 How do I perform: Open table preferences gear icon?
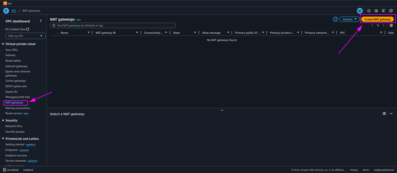coord(391,26)
